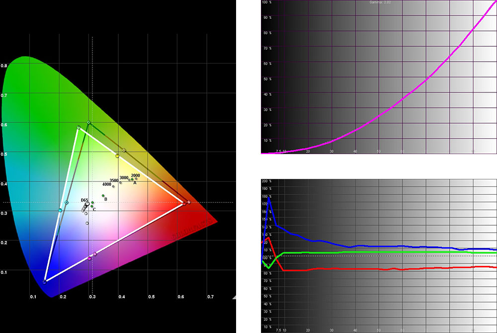The image size is (497, 333).
Task: Click the Gamma 2.02 readout label
Action: click(x=379, y=2)
